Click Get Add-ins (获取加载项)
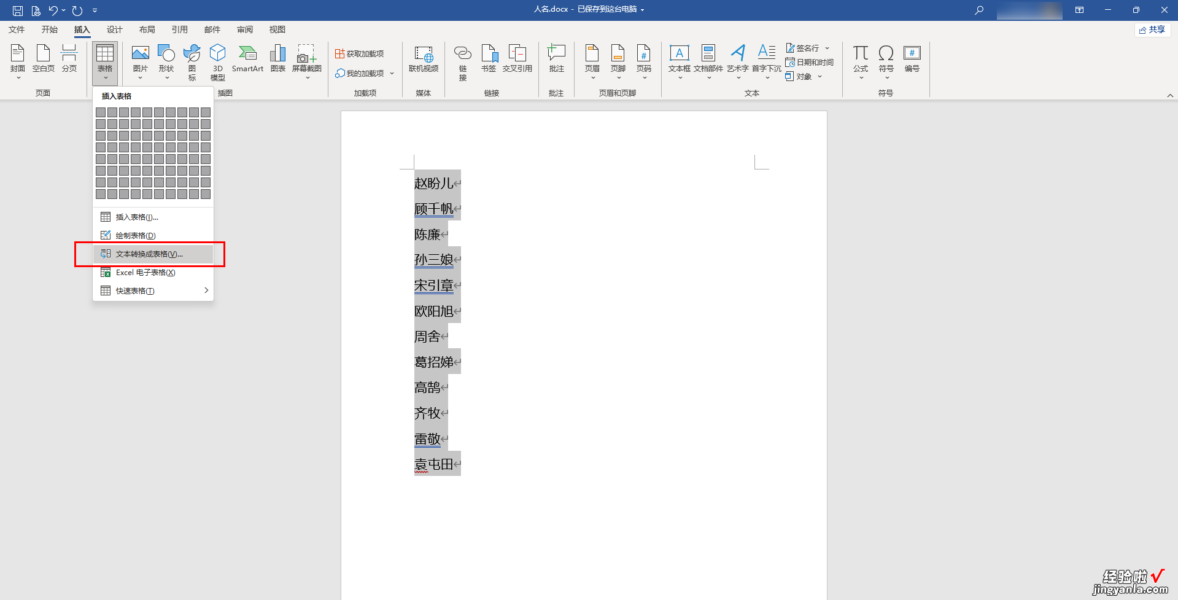Image resolution: width=1178 pixels, height=600 pixels. (360, 54)
